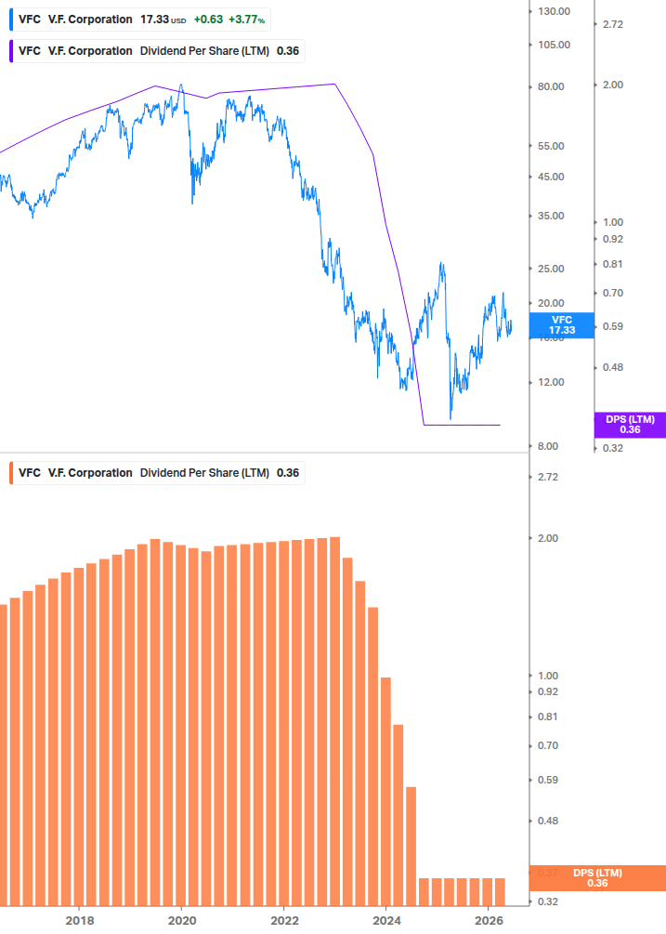Image resolution: width=666 pixels, height=934 pixels.
Task: Click 1.00 on the upper chart's dividend axis
Action: click(x=613, y=222)
